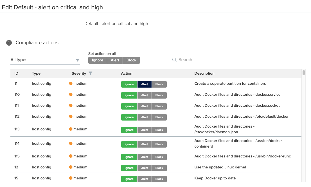Sort by the ID column header

click(16, 74)
